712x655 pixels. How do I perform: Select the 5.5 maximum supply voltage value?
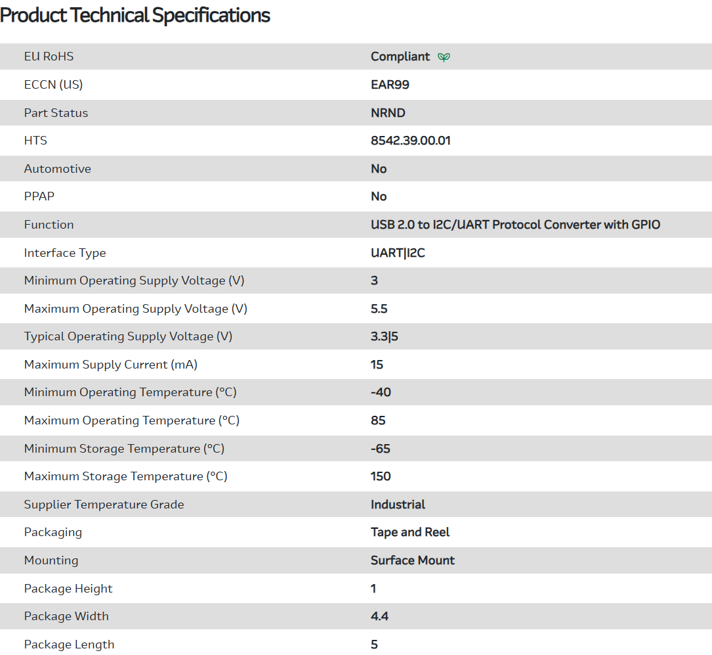coord(379,309)
